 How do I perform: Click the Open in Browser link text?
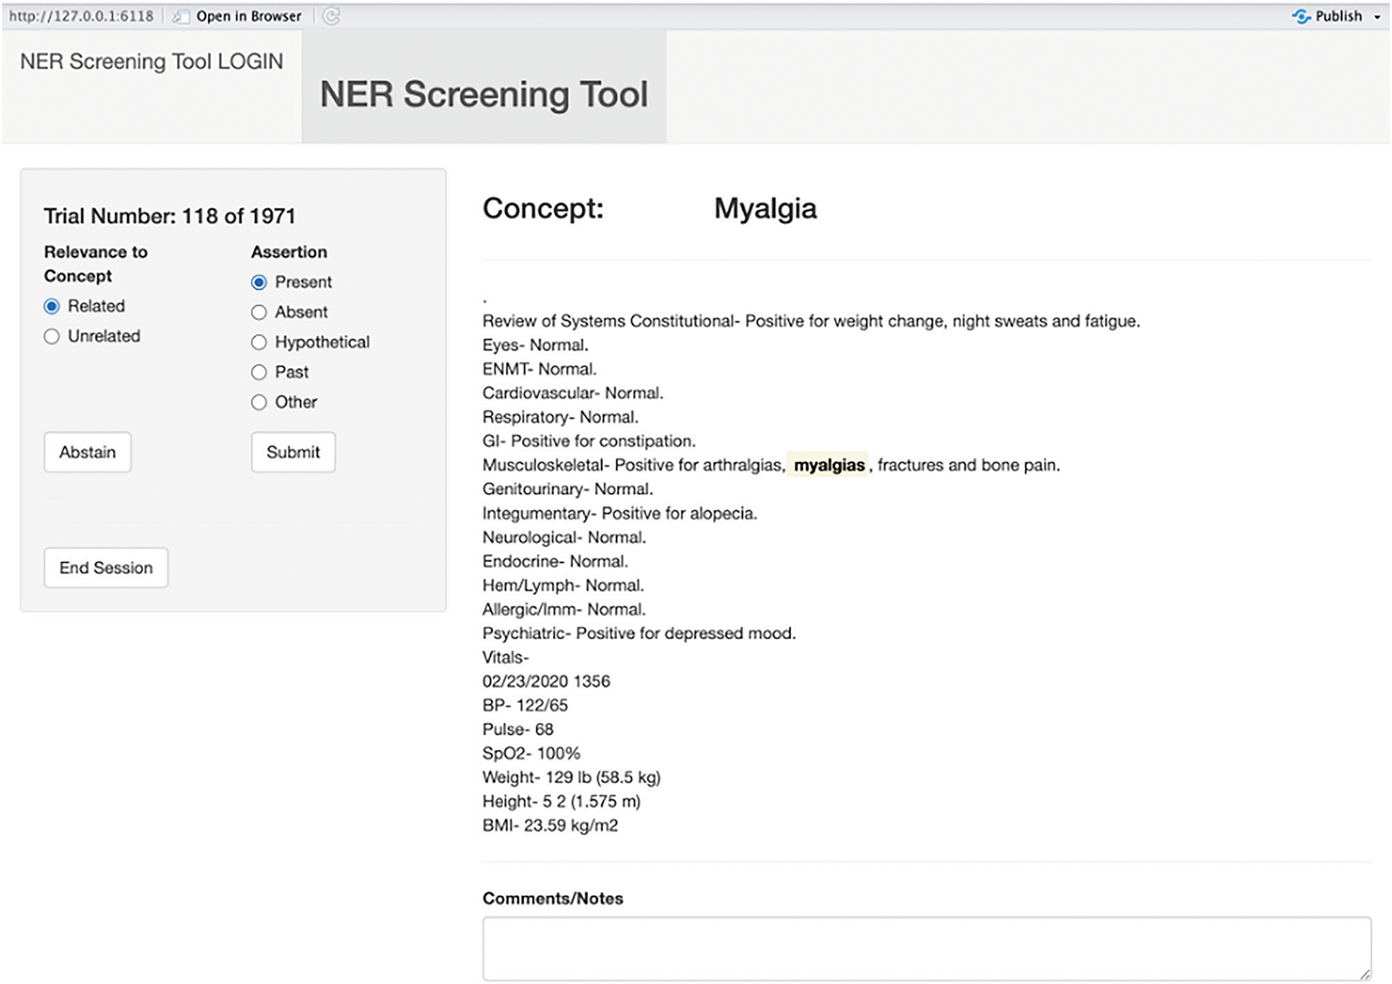click(x=248, y=16)
